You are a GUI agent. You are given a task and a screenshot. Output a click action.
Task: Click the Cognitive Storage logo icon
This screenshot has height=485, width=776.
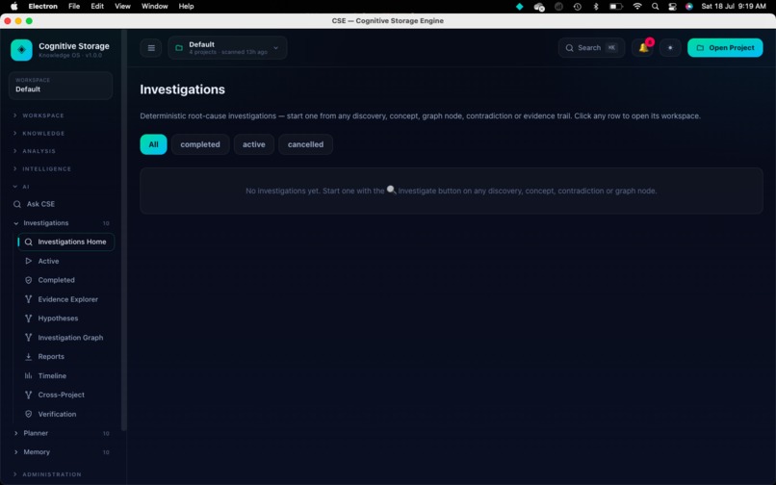[x=21, y=50]
